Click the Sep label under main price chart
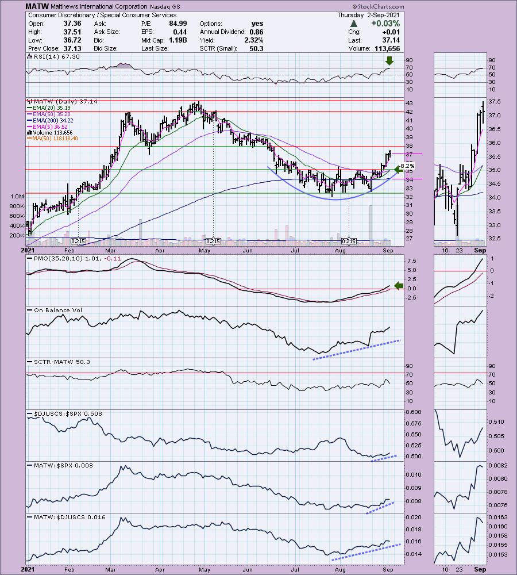The height and width of the screenshot is (575, 517). pyautogui.click(x=388, y=251)
